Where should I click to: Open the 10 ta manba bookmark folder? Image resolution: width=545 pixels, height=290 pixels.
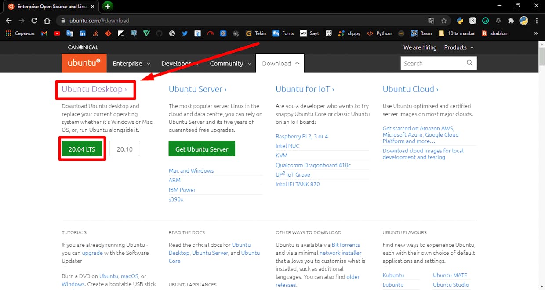point(457,33)
